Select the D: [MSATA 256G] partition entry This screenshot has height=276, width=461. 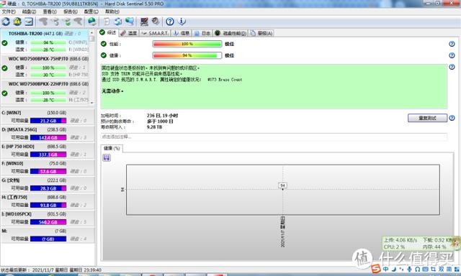tap(48, 134)
